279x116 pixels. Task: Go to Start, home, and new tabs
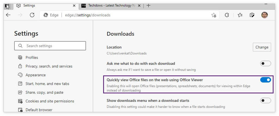pos(47,84)
